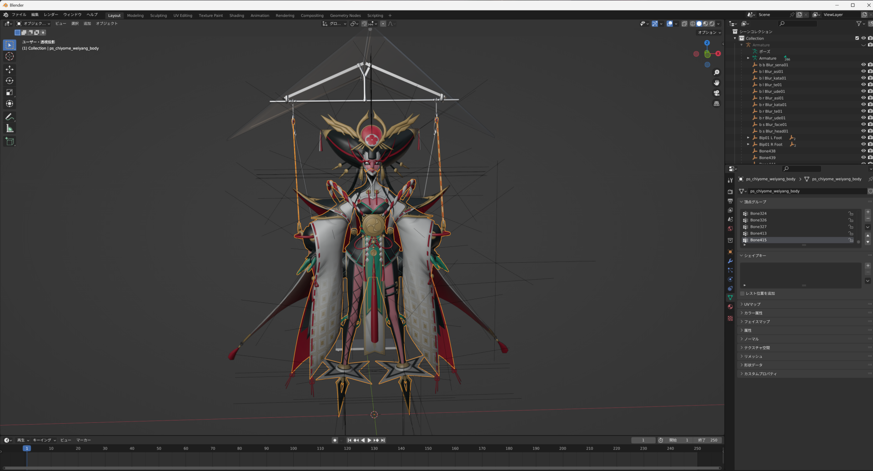Open the Texture properties checker tab
873x471 pixels.
point(730,318)
